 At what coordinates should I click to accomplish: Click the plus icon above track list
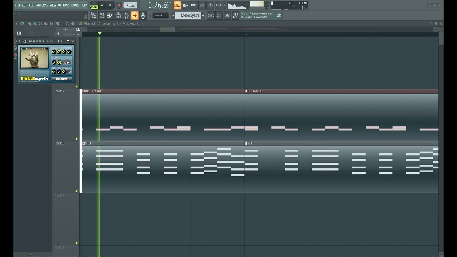pyautogui.click(x=58, y=34)
